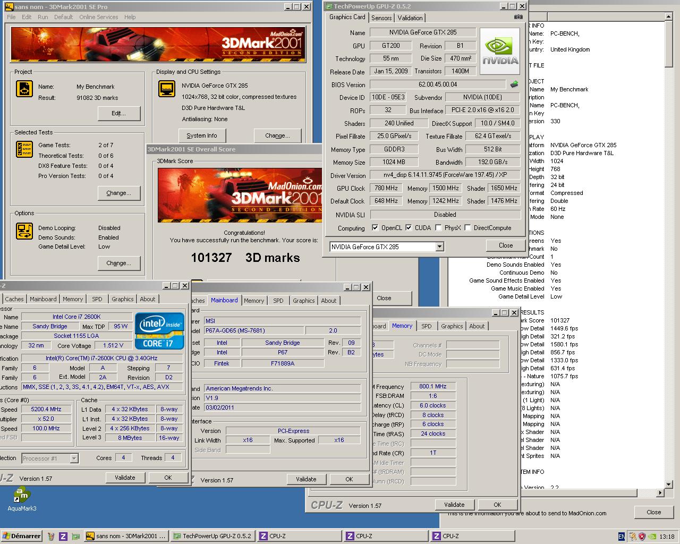Click the camera screenshot icon in GPU-Z
This screenshot has height=544, width=680.
click(518, 17)
